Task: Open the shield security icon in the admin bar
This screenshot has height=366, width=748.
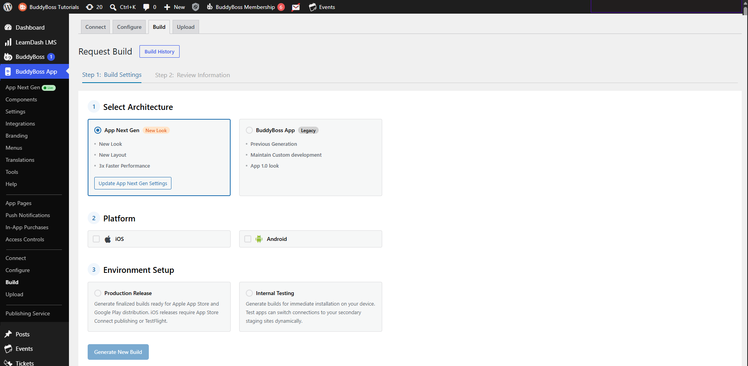Action: pyautogui.click(x=196, y=7)
